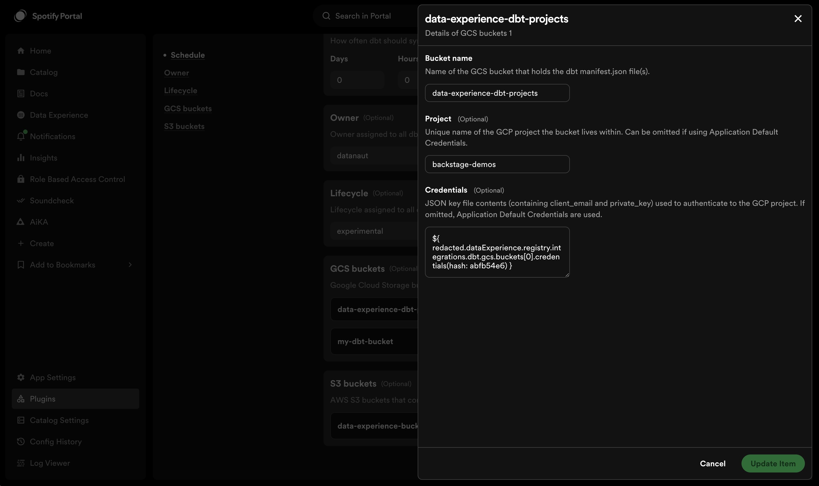Screen dimensions: 819x486
Task: Click the Config History clock icon
Action: click(21, 442)
